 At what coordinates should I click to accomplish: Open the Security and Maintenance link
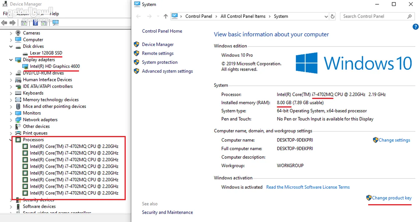coord(167,212)
